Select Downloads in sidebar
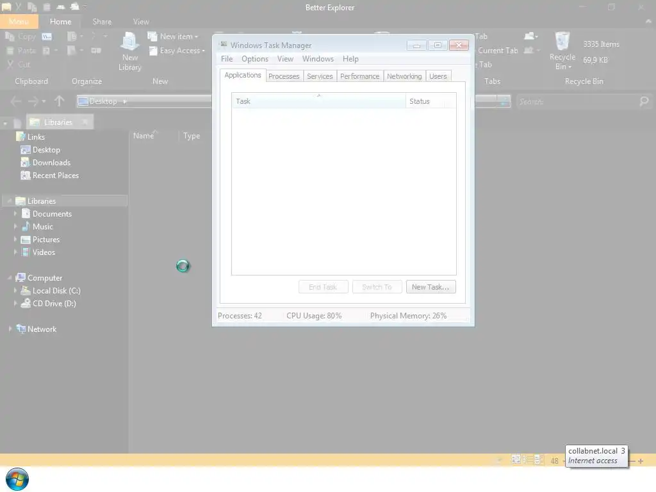 pyautogui.click(x=51, y=162)
